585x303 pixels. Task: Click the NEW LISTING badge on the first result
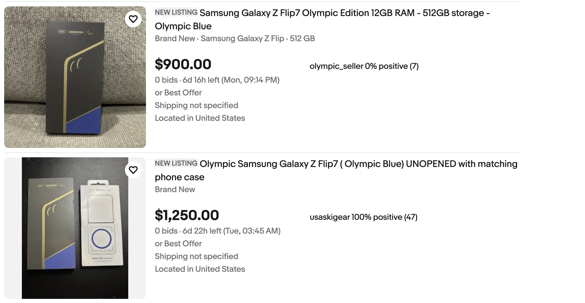pos(176,12)
